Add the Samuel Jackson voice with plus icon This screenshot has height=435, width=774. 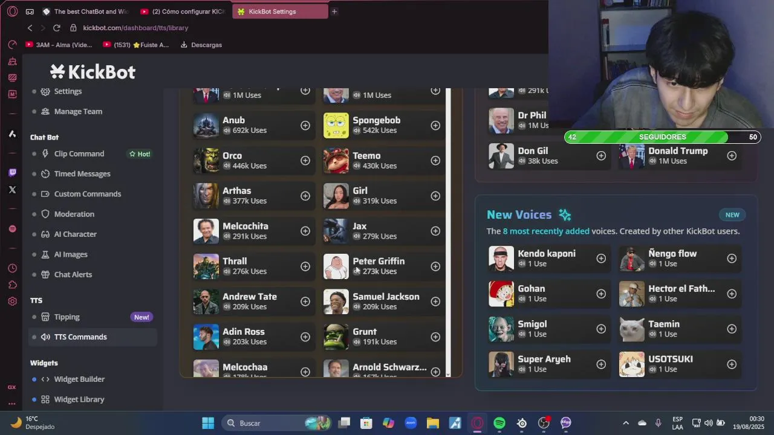click(435, 301)
